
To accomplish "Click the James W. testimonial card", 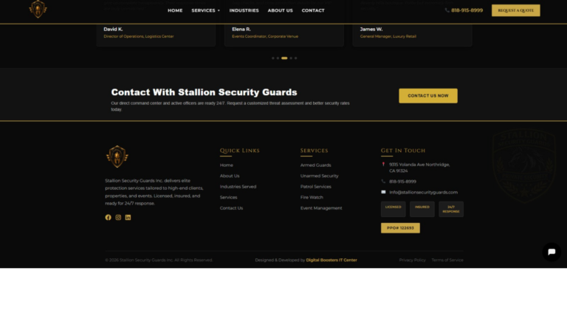I will pos(412,35).
